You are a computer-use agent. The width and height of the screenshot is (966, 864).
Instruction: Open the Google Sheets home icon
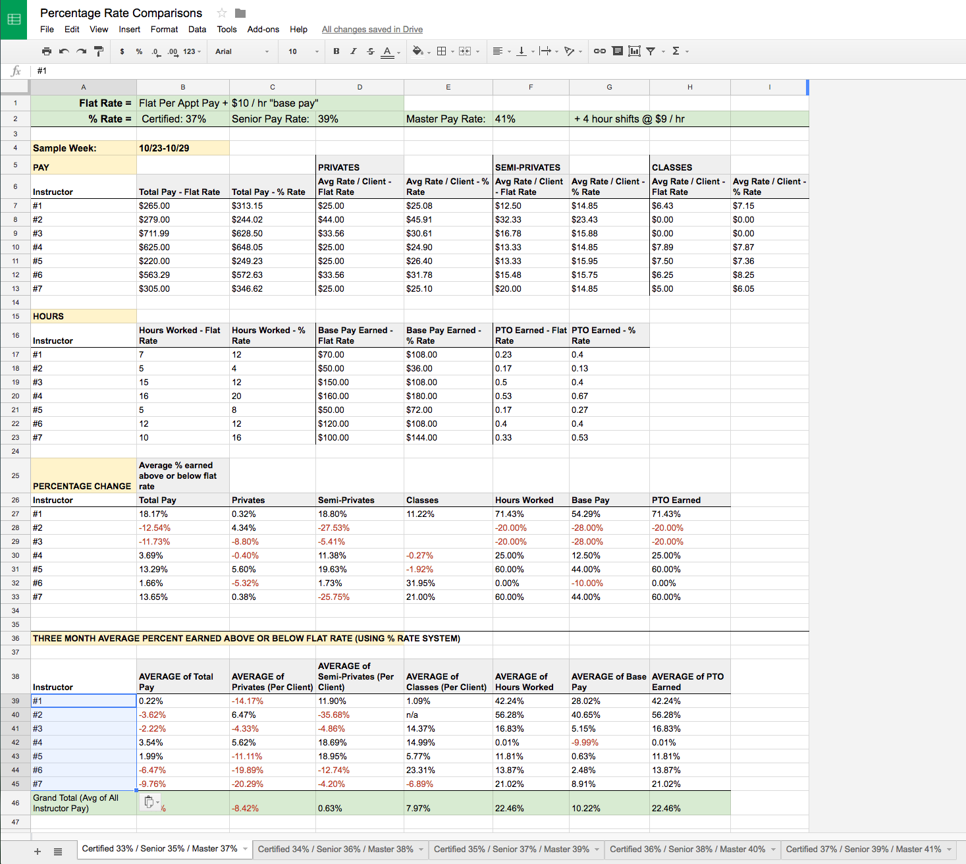[x=14, y=20]
